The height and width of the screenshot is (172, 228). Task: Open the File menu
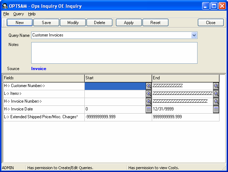[6, 14]
